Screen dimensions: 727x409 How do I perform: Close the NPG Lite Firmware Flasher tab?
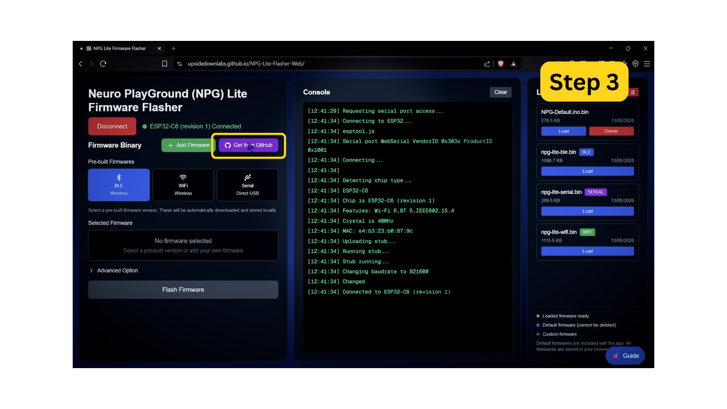tap(159, 48)
